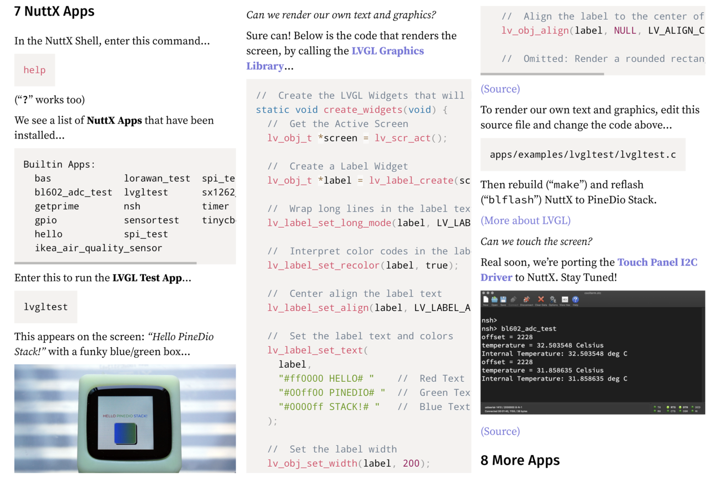Click the New icon in CoolTerm toolbar
The width and height of the screenshot is (718, 479).
(486, 299)
